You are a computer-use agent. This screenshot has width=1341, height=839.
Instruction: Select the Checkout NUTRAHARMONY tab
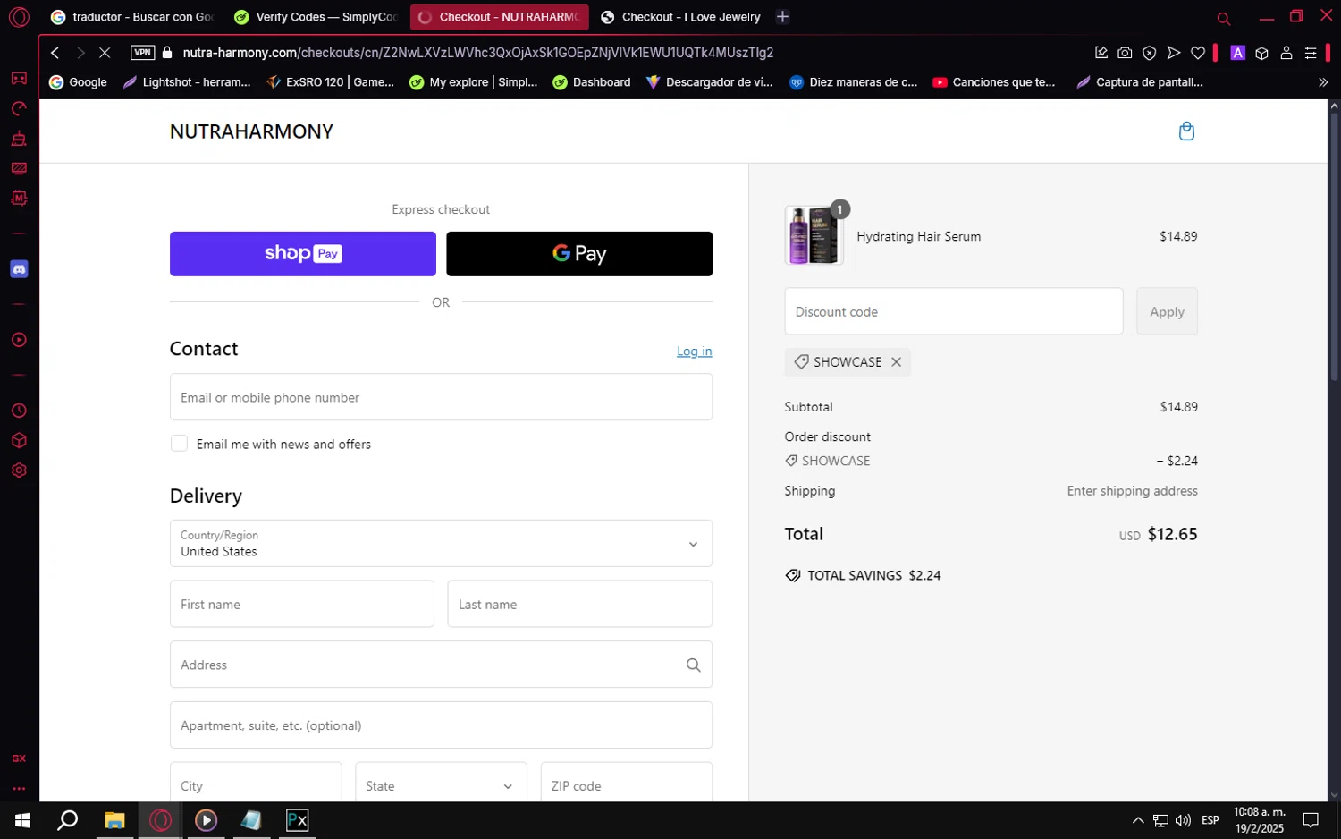499,17
